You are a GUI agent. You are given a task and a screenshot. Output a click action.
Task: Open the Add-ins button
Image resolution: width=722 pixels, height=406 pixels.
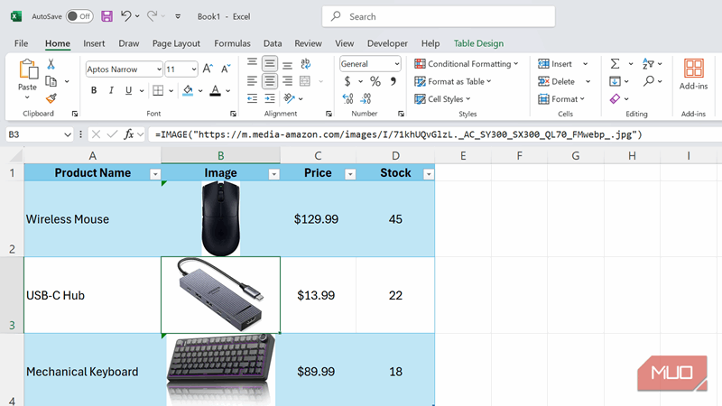693,75
